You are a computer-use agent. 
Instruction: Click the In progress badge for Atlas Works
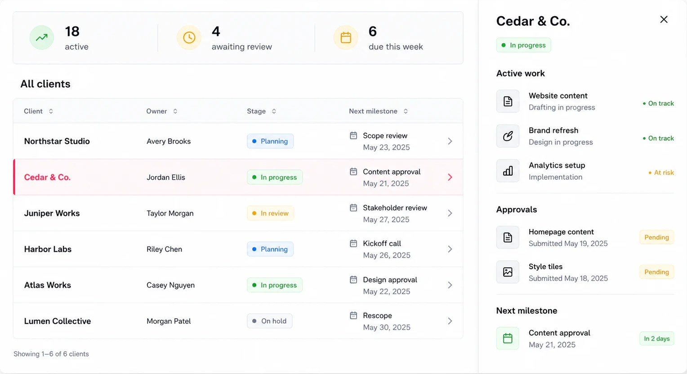(x=275, y=285)
